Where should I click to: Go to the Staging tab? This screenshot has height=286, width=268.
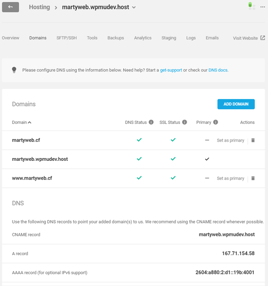pos(169,38)
